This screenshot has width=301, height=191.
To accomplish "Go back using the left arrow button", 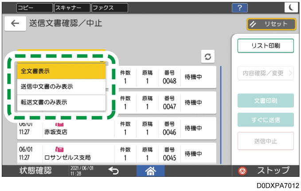I will [x=16, y=23].
